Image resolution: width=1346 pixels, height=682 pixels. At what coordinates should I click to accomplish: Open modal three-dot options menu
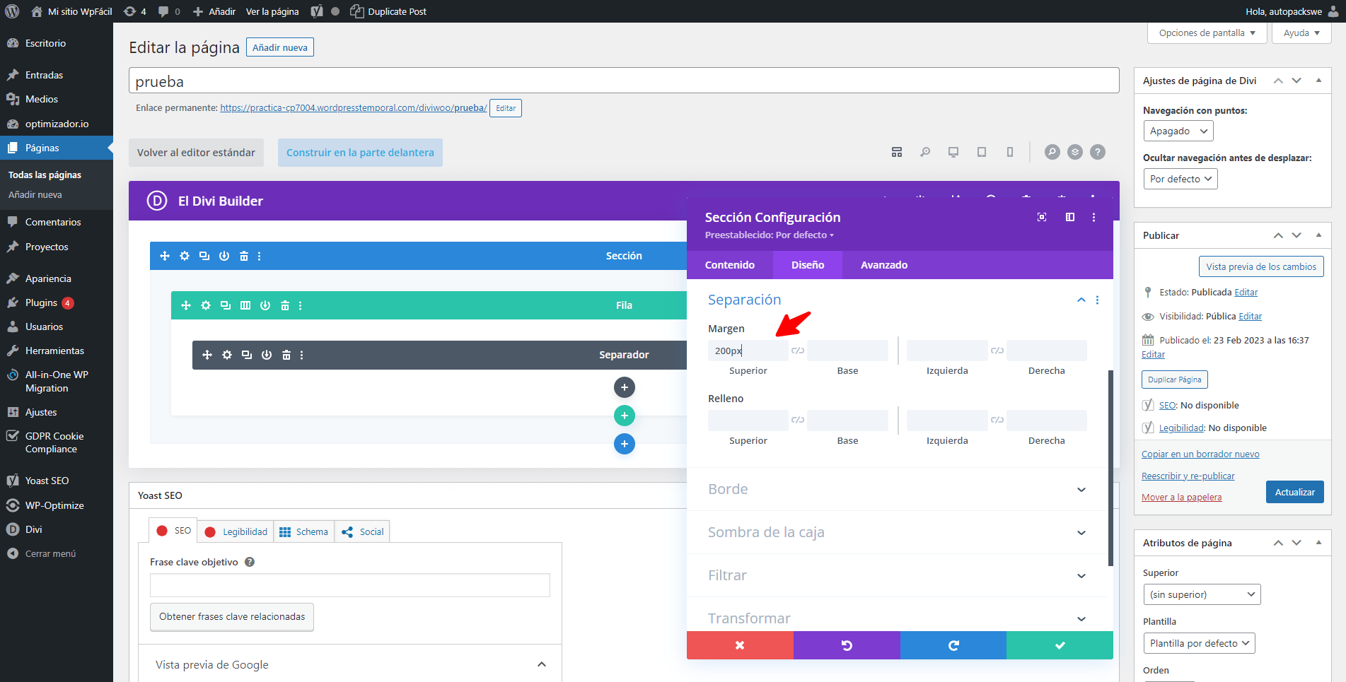coord(1094,217)
